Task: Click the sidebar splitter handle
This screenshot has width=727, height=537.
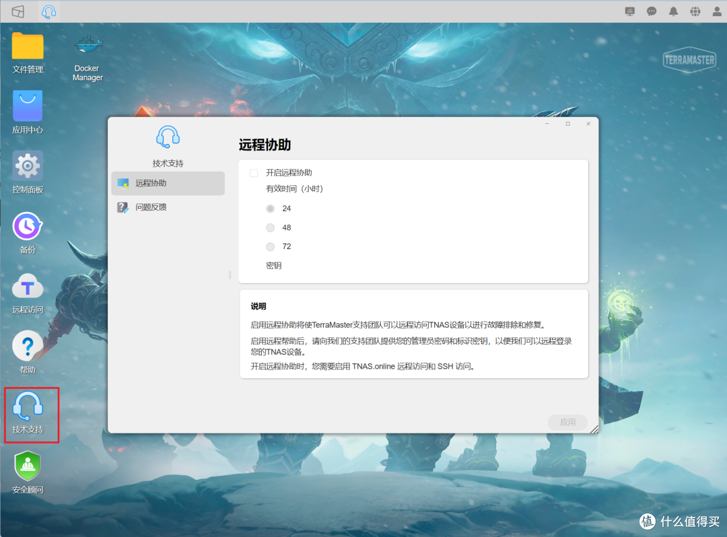Action: pyautogui.click(x=230, y=275)
